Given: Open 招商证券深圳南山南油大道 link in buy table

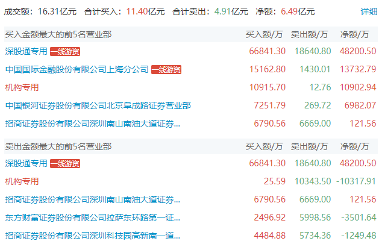Looking at the screenshot, I should pyautogui.click(x=93, y=124).
